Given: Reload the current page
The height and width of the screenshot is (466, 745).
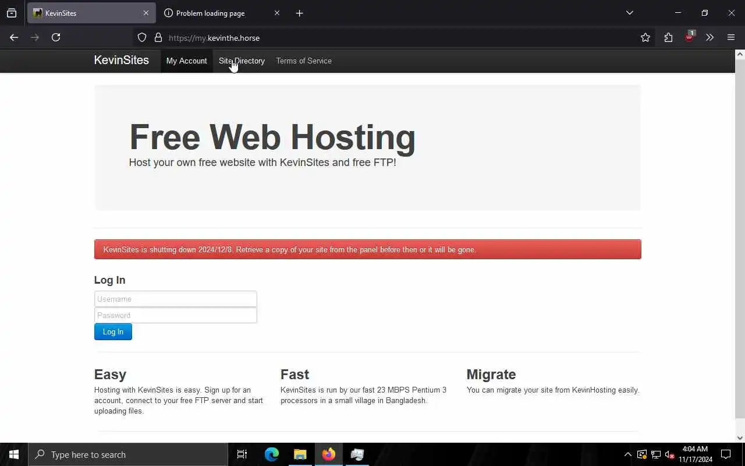Looking at the screenshot, I should click(56, 37).
